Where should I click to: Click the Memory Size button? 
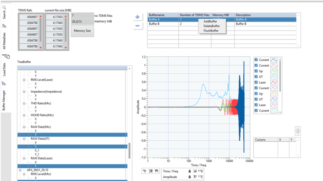point(82,31)
